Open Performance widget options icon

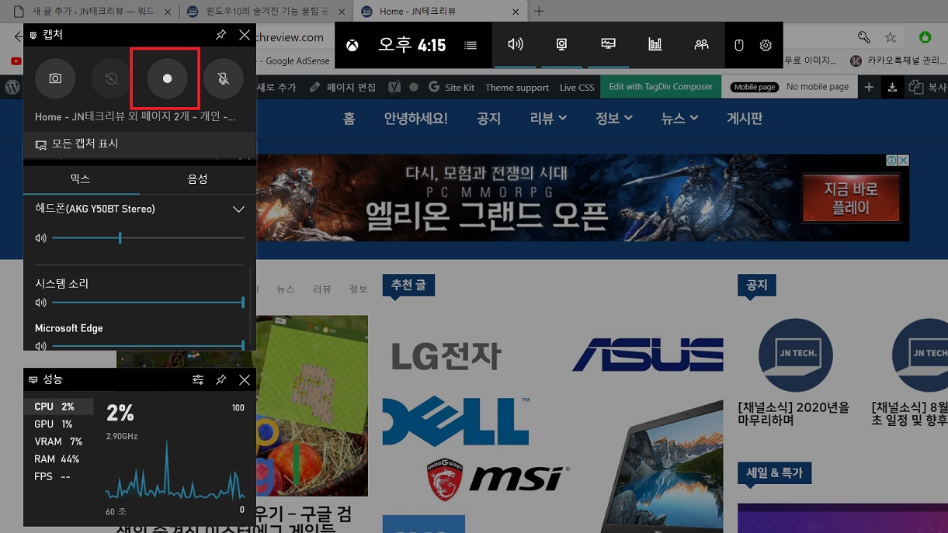point(198,379)
